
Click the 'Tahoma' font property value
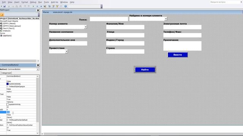coord(10,102)
